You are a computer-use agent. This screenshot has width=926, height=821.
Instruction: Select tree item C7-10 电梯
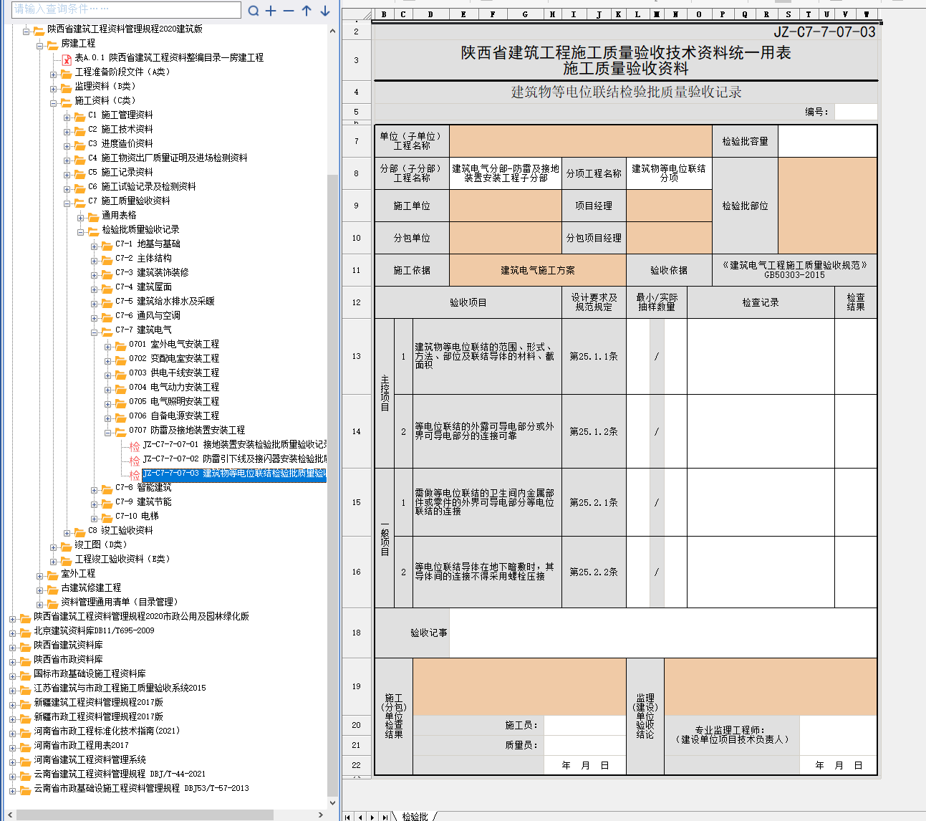137,517
